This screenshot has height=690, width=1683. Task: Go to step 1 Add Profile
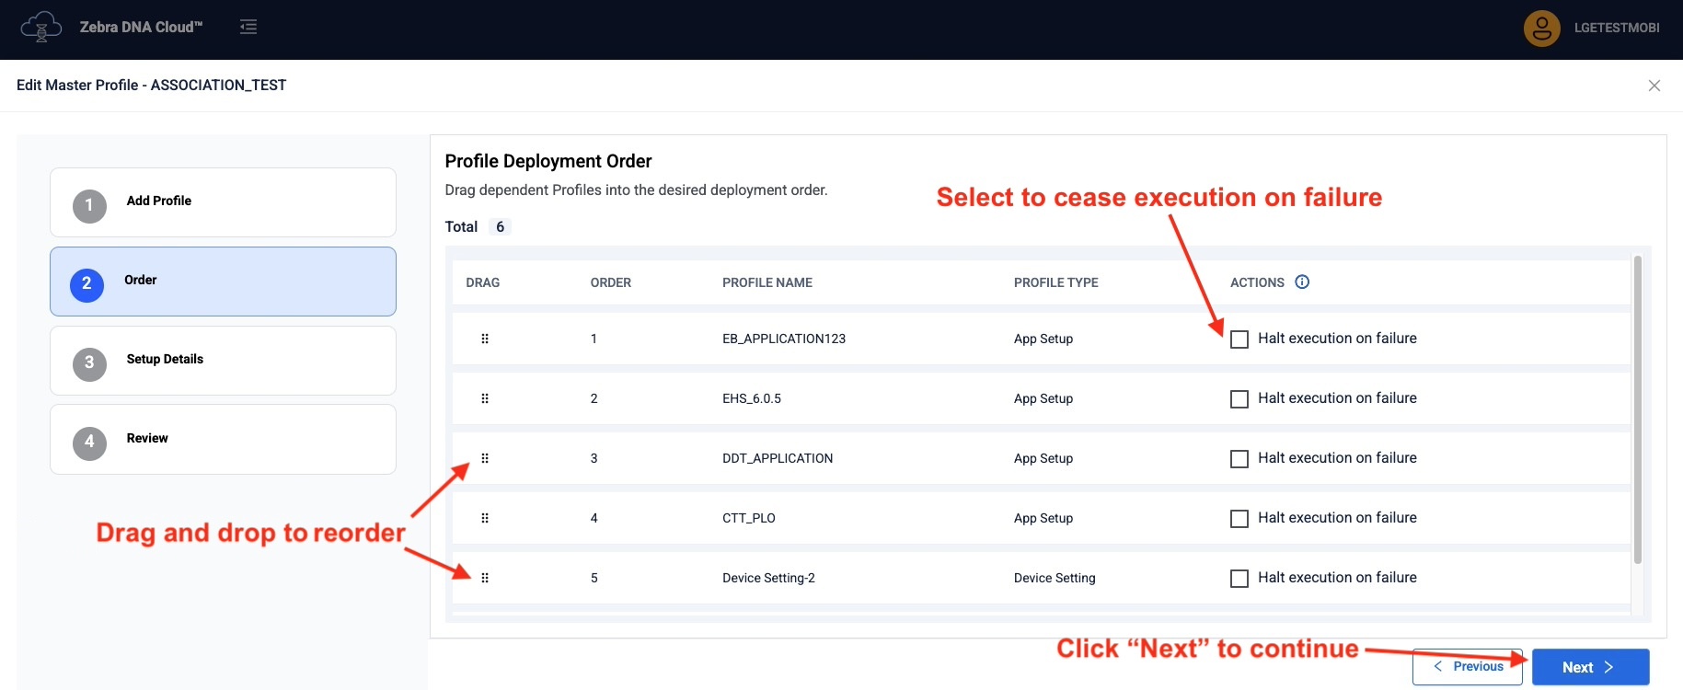(223, 202)
